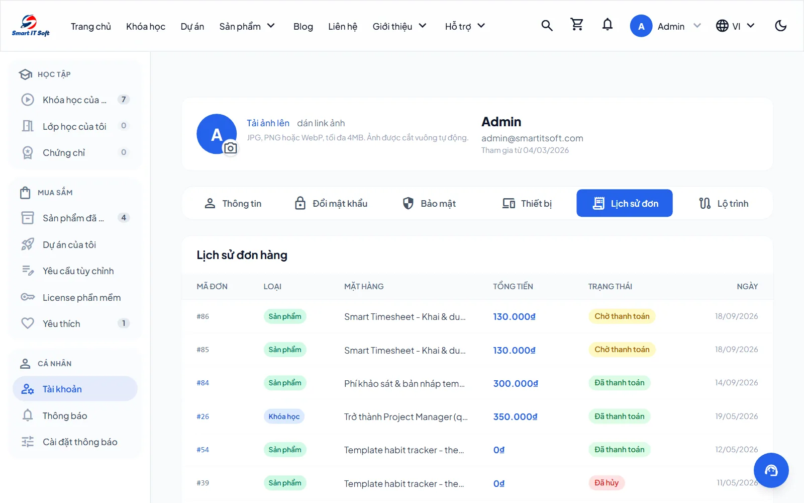
Task: Switch to the Bảo mật tab
Action: pyautogui.click(x=429, y=203)
